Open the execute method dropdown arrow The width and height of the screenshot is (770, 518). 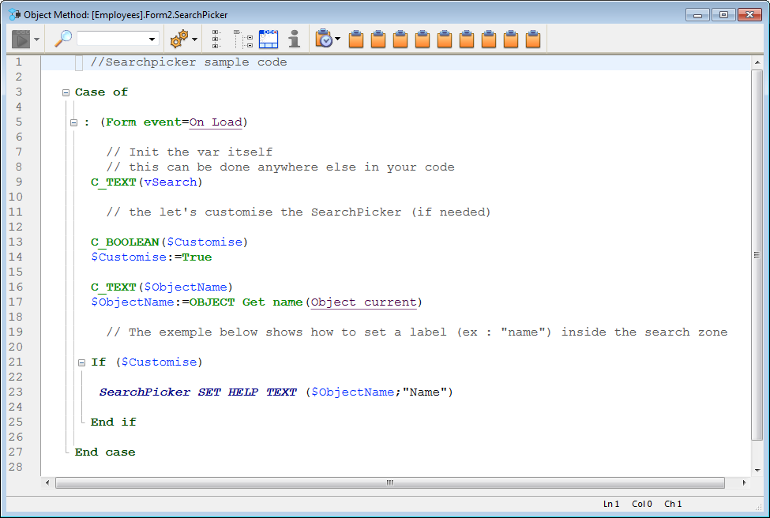[37, 39]
